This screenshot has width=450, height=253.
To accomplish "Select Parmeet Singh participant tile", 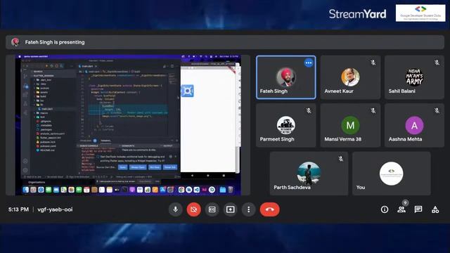I will point(286,125).
